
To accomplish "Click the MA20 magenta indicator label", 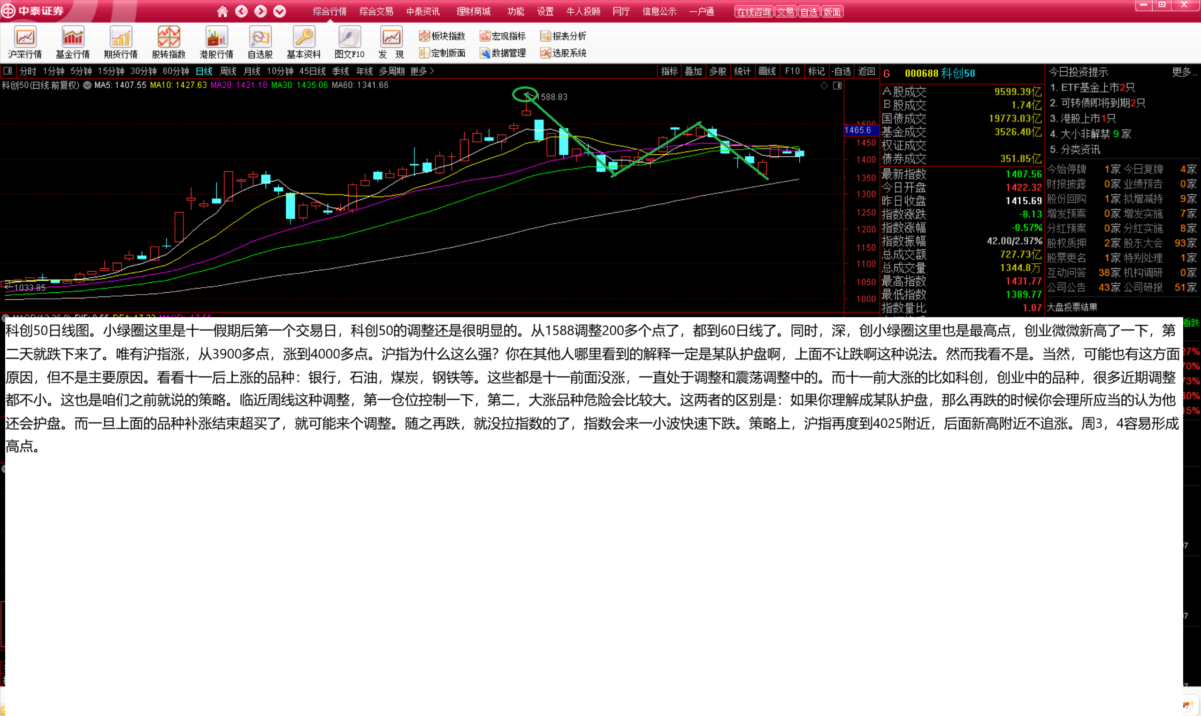I will coord(239,85).
